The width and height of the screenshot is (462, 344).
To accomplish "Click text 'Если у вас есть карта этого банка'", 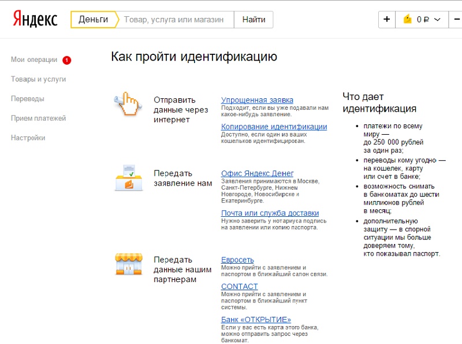I will 270,334.
